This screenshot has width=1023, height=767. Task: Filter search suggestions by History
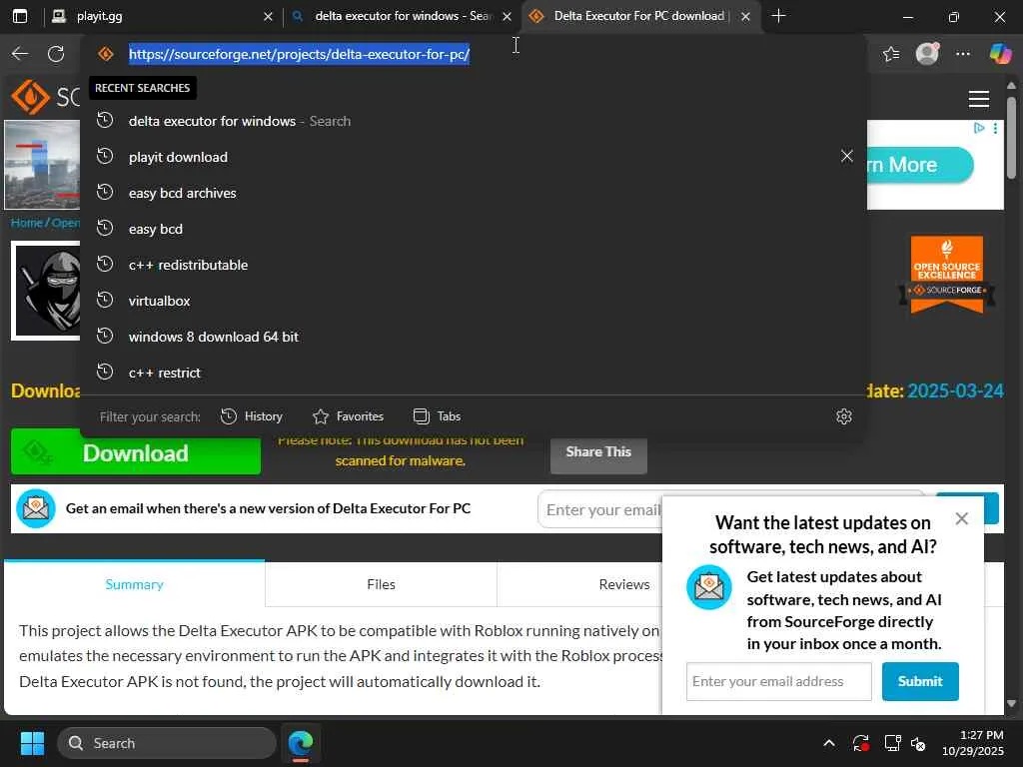tap(251, 416)
